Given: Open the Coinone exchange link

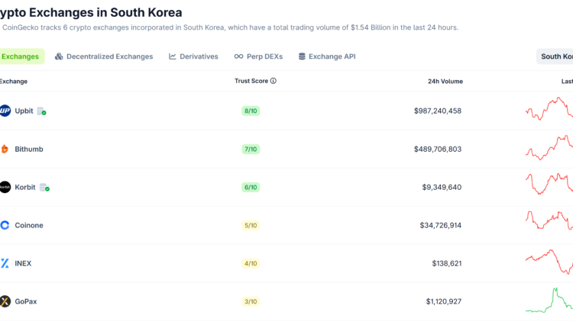Looking at the screenshot, I should pos(29,225).
